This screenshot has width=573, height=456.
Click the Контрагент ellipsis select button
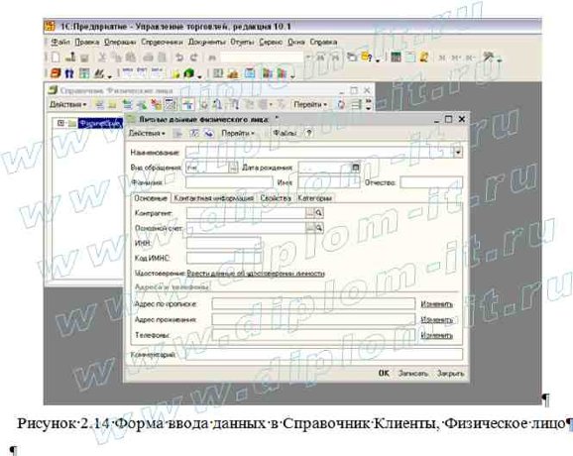click(310, 213)
